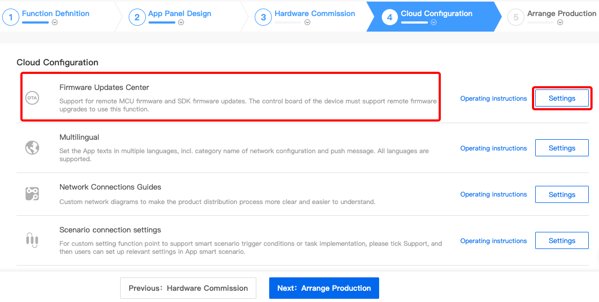Image resolution: width=599 pixels, height=302 pixels.
Task: Click the step 5 number circle
Action: pos(516,17)
